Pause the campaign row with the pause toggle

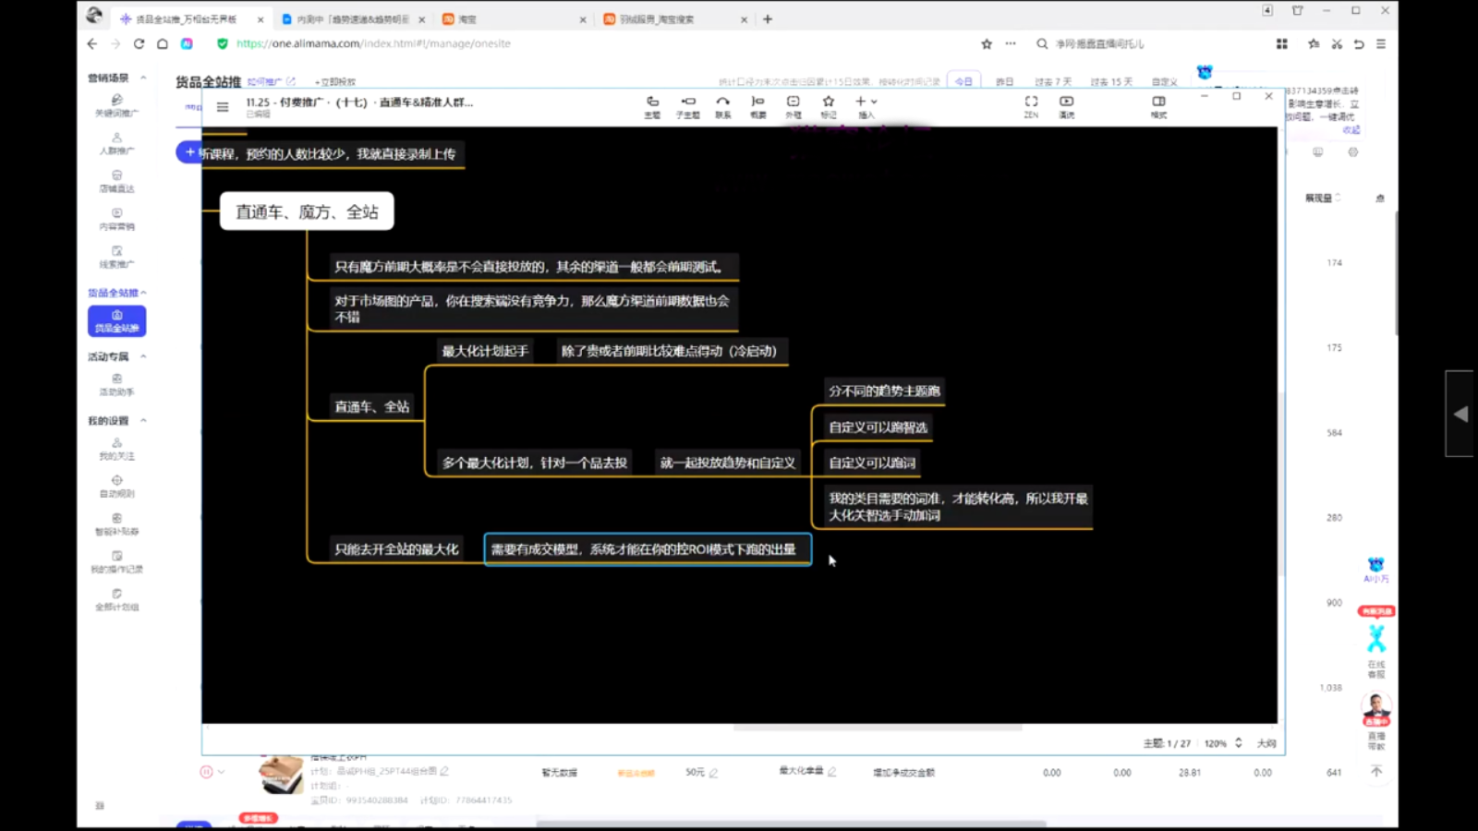(x=206, y=772)
